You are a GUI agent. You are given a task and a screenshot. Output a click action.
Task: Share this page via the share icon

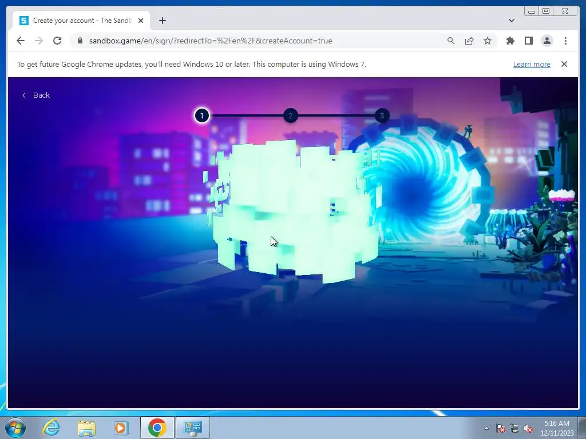coord(469,41)
